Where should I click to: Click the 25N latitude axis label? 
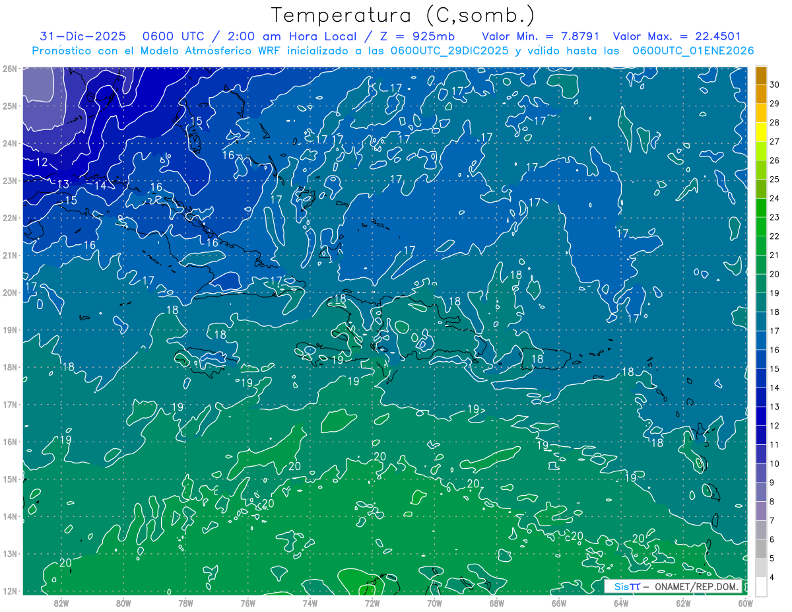pyautogui.click(x=9, y=106)
